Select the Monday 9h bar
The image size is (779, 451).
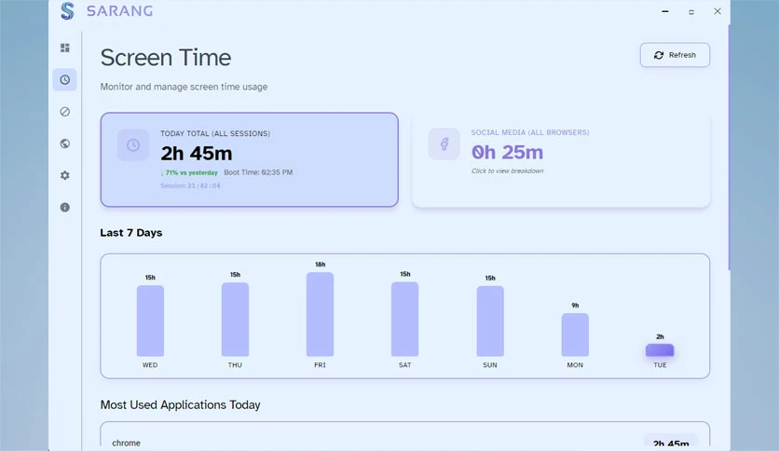point(575,335)
